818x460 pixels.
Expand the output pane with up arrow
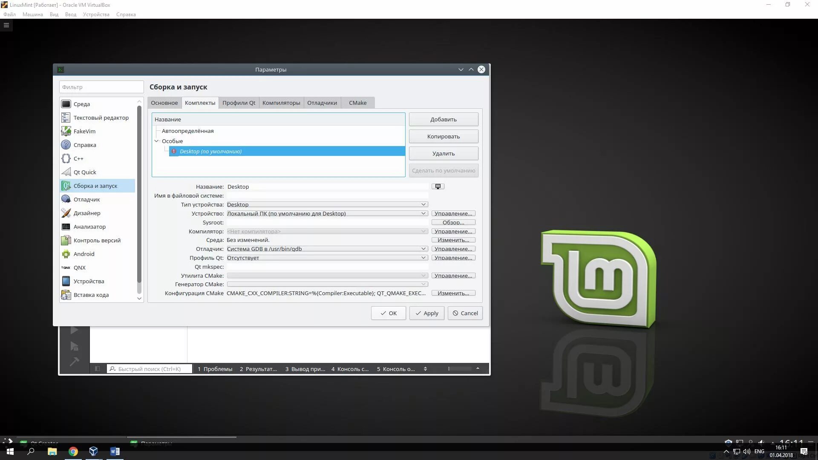[x=478, y=368]
